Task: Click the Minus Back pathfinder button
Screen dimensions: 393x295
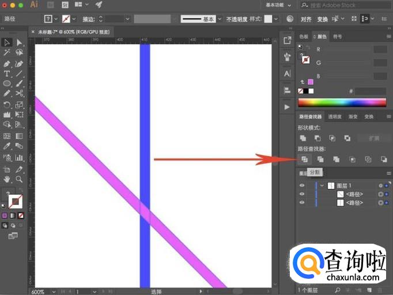Action: tap(384, 160)
